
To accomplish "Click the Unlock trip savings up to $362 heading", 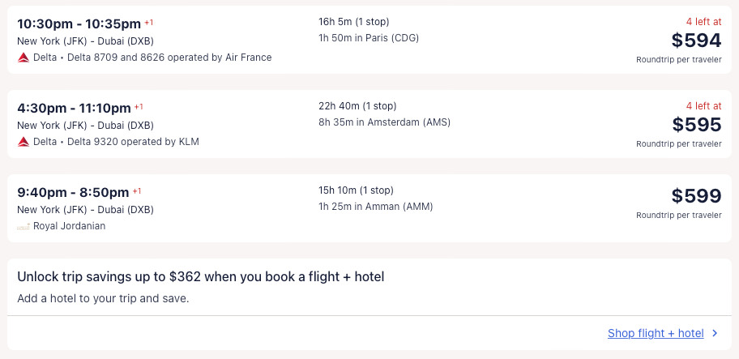I will click(200, 277).
